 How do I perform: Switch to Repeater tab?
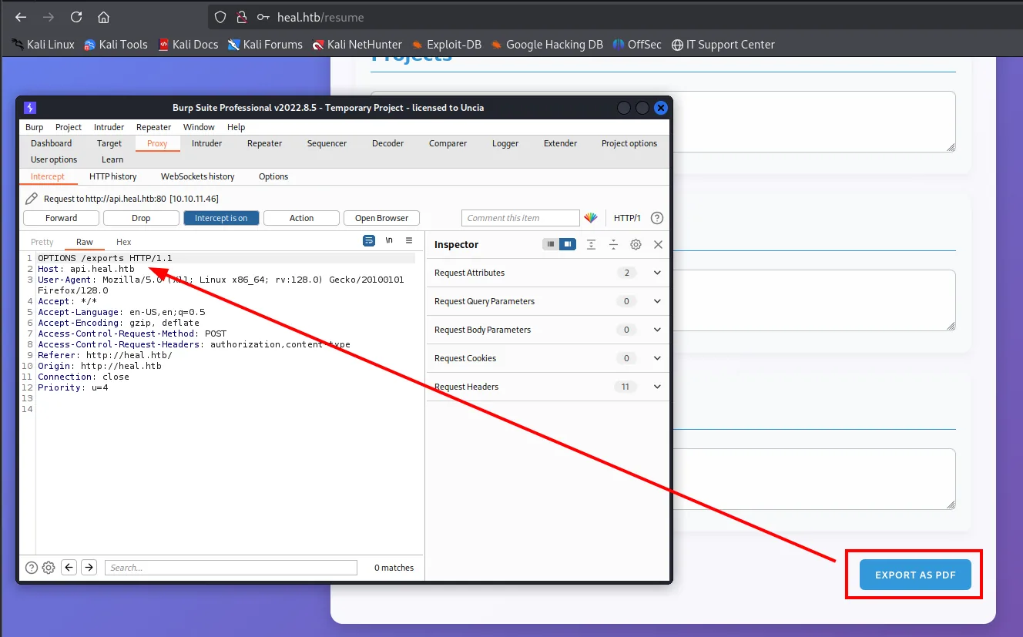(x=264, y=143)
